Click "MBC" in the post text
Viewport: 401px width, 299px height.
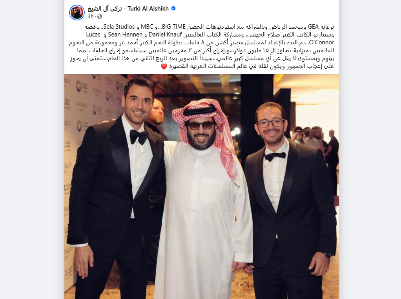click(147, 27)
